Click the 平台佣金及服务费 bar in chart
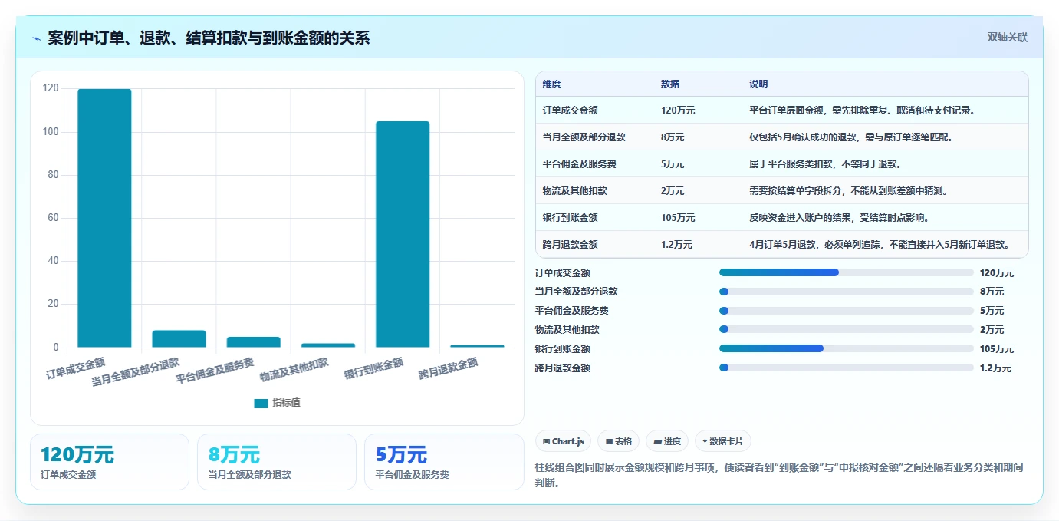This screenshot has height=521, width=1059. (253, 342)
